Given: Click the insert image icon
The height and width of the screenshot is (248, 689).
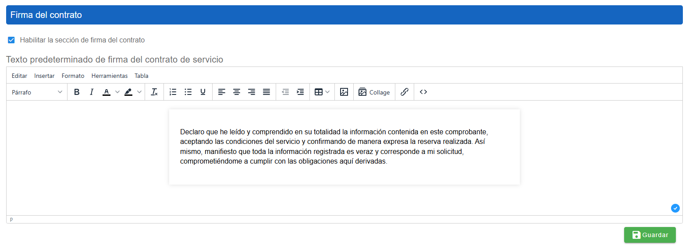Looking at the screenshot, I should (344, 92).
